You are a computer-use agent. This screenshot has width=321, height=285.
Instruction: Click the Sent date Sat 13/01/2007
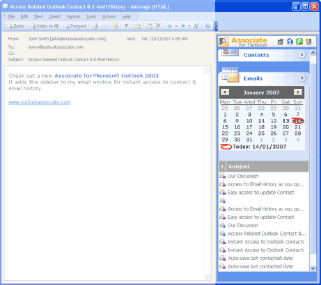[164, 39]
